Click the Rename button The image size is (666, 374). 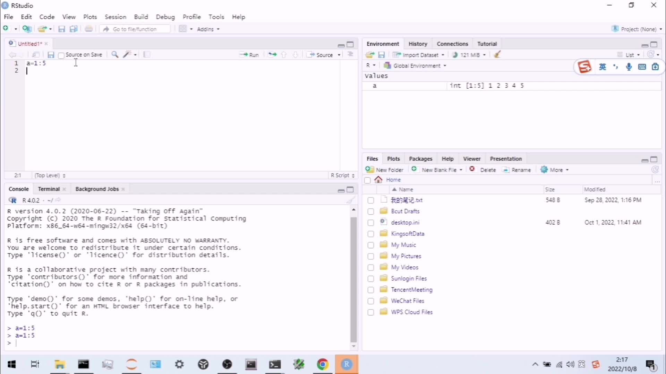[x=517, y=170]
